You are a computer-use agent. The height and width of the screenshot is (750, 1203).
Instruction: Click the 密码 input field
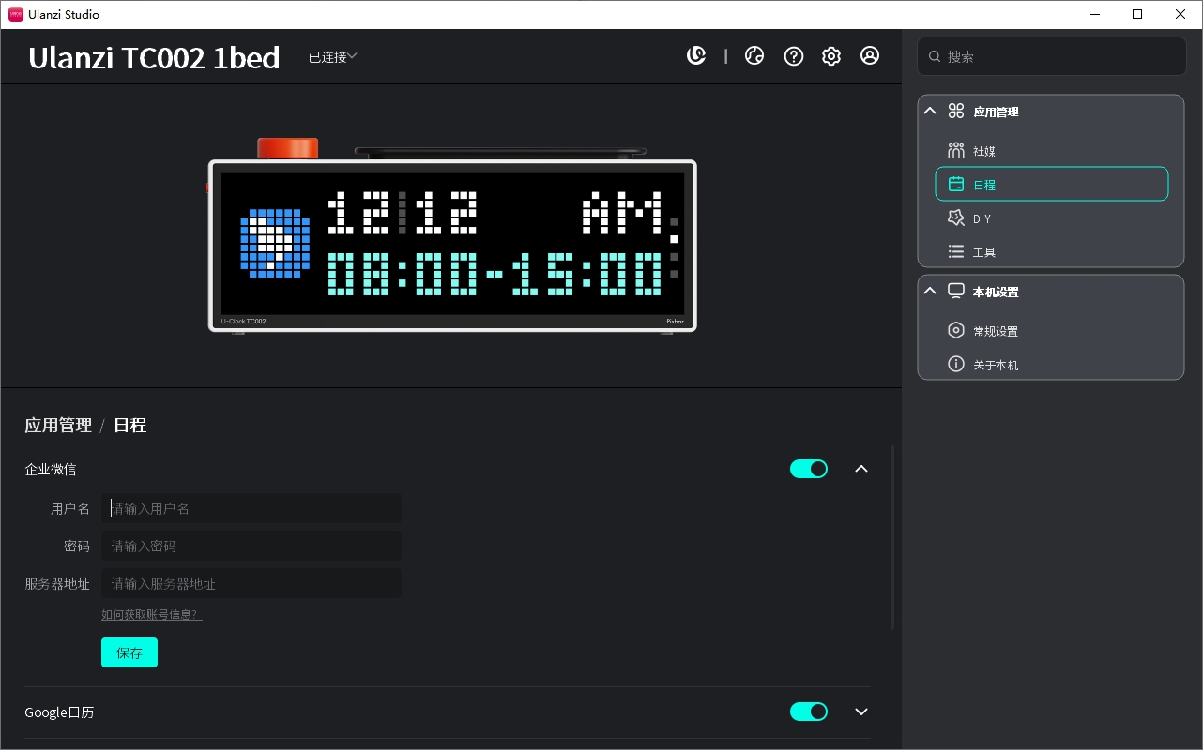[251, 546]
